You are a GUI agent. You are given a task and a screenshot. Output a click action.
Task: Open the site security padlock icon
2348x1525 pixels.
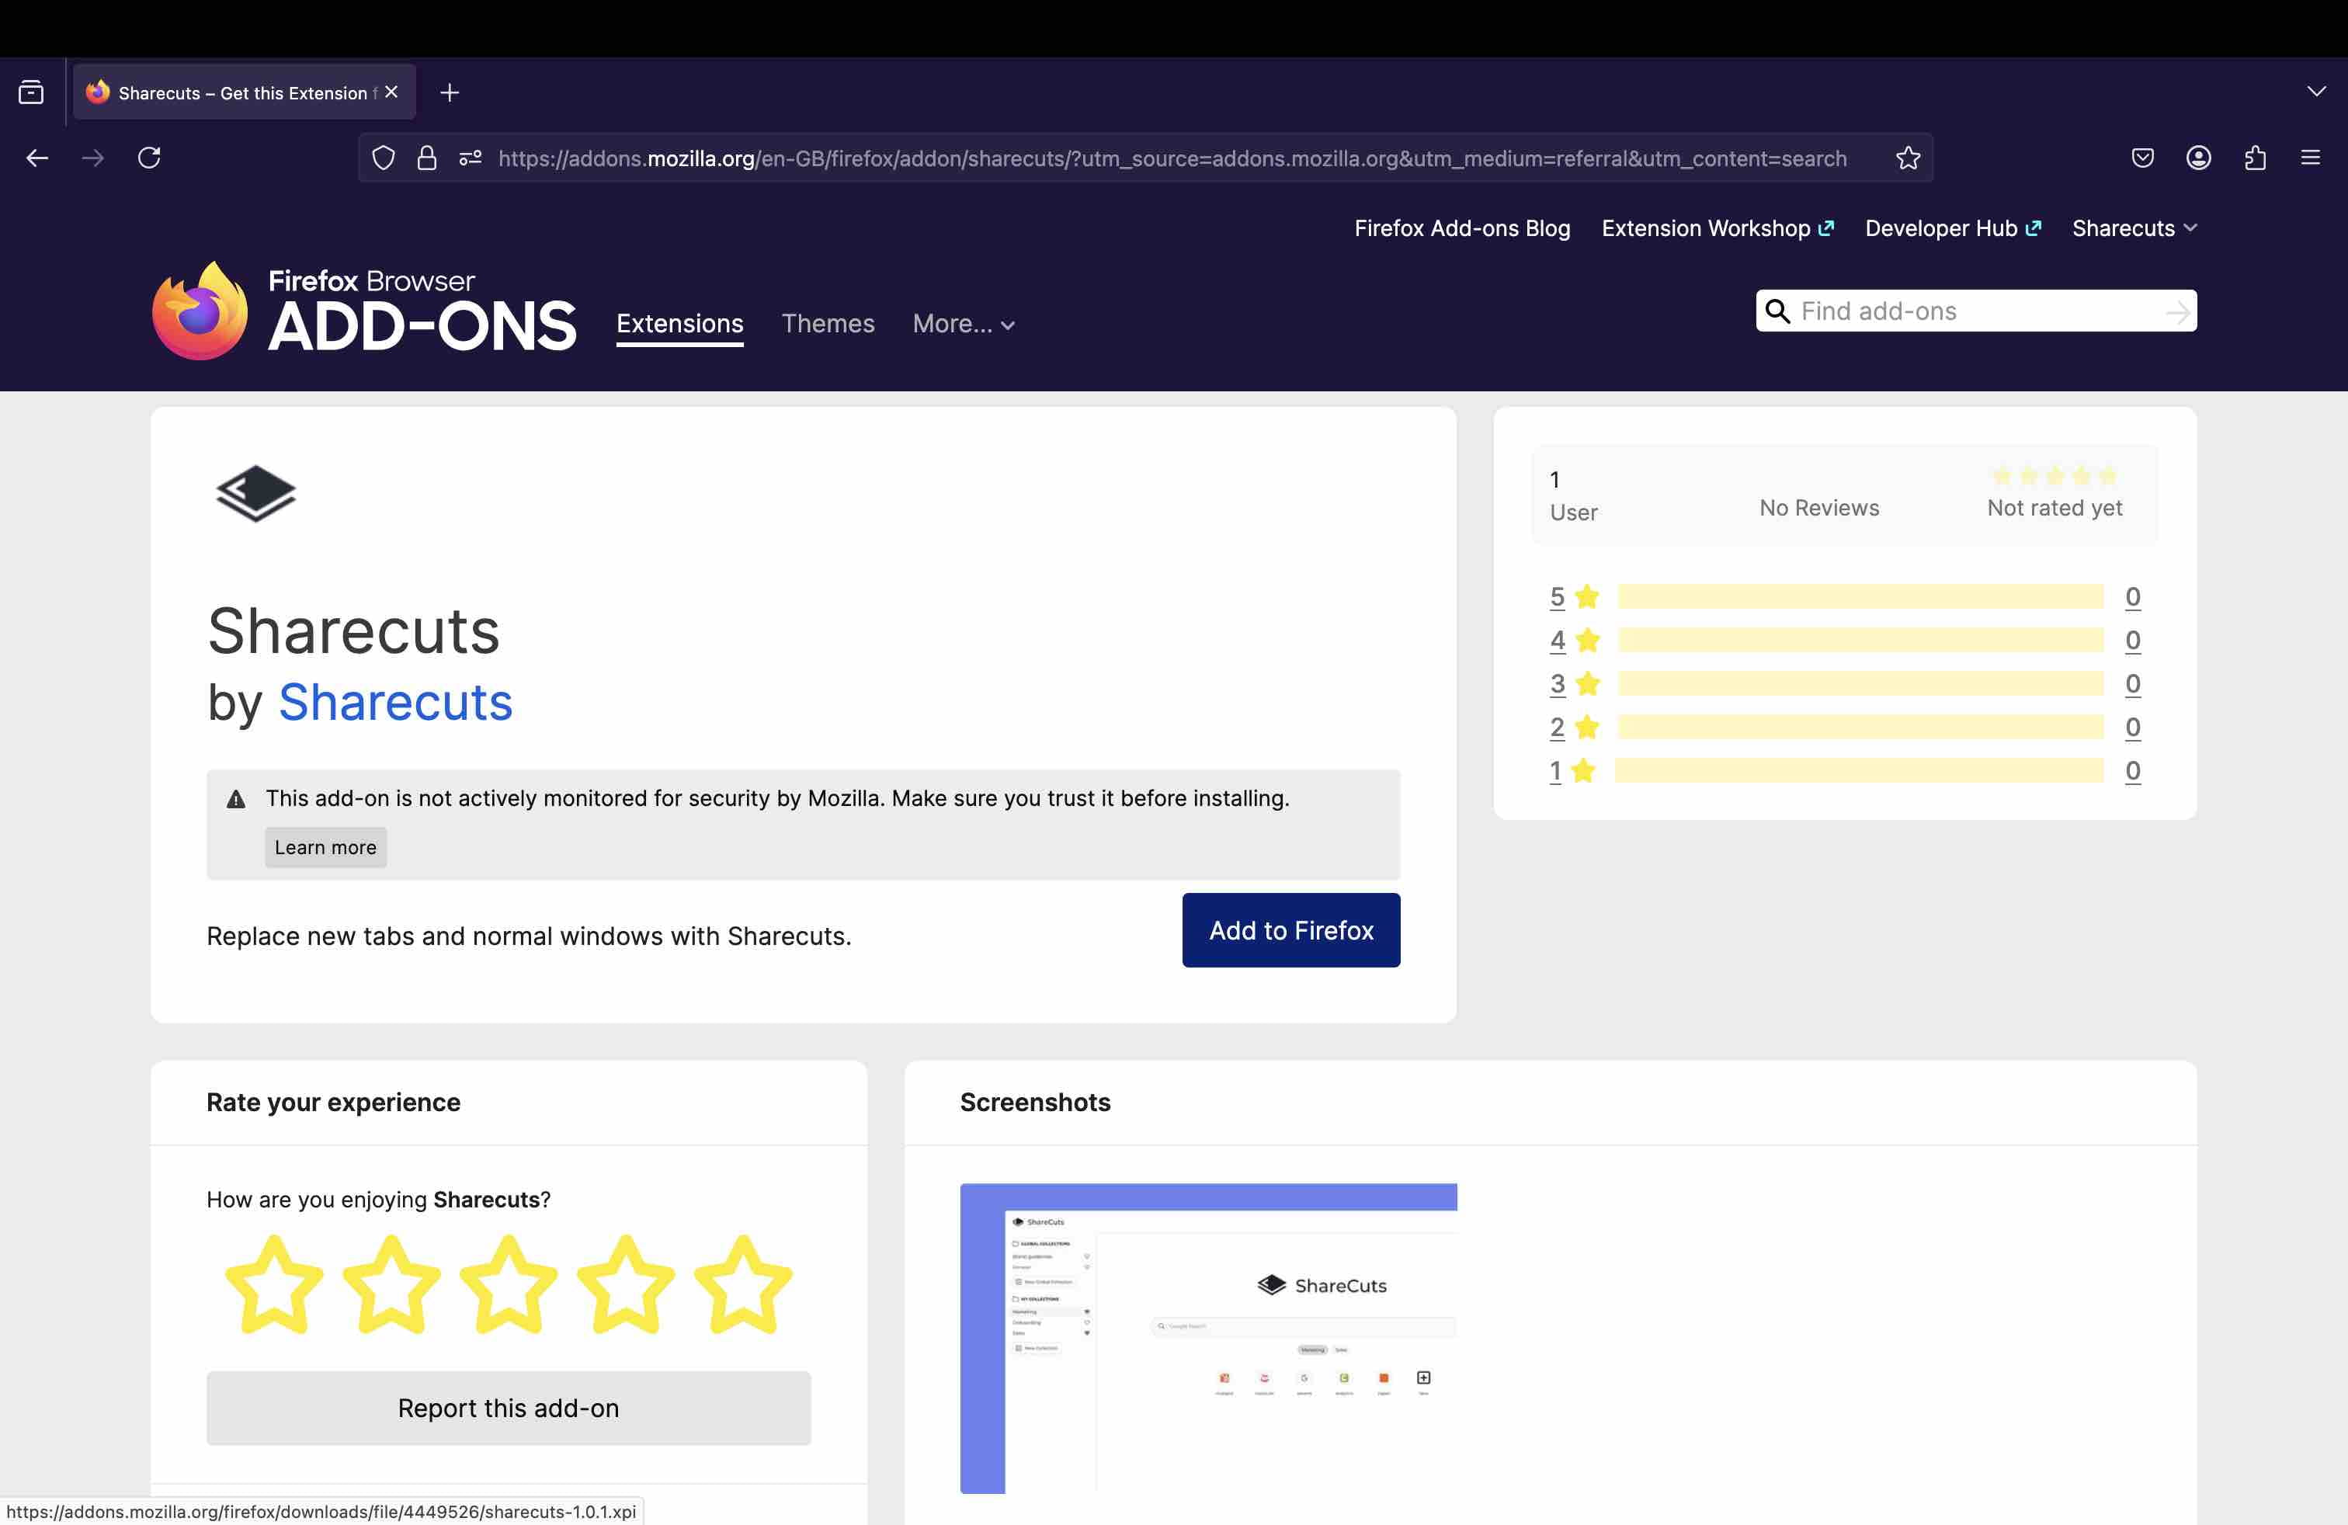click(x=426, y=158)
